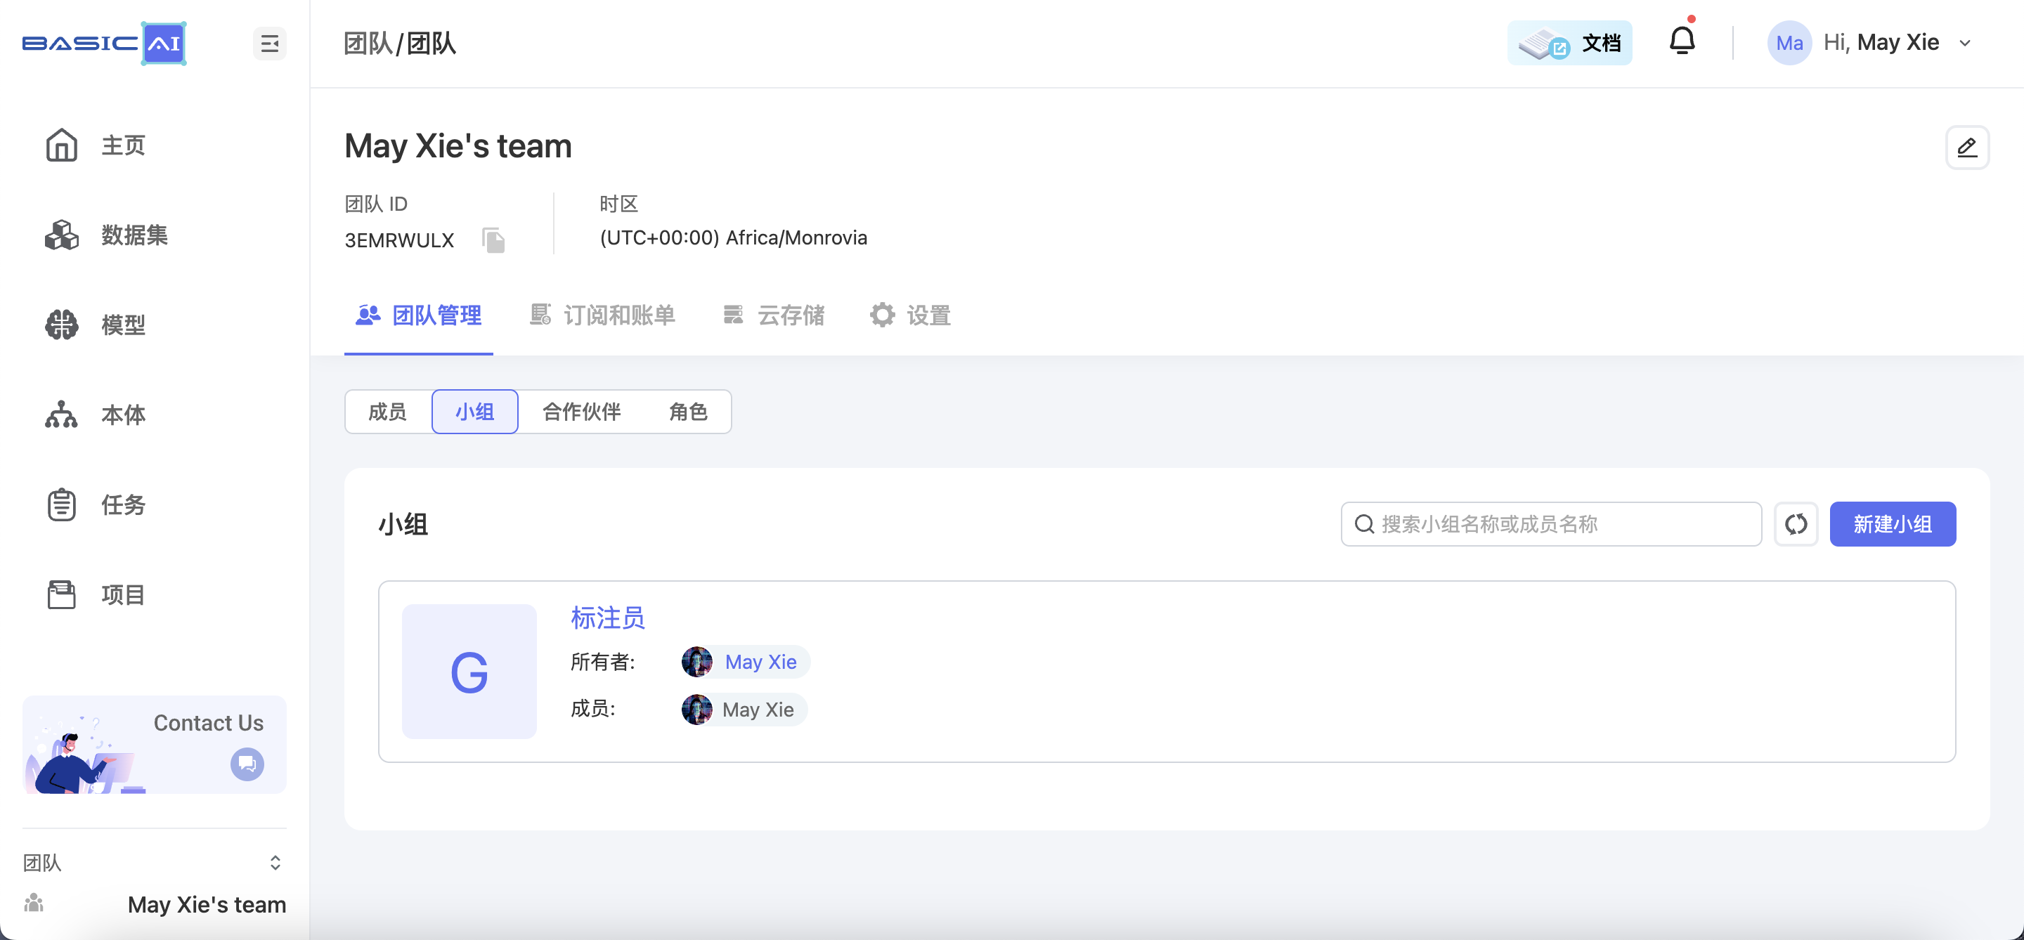Click the May Xie's team heading
The image size is (2024, 940).
458,146
